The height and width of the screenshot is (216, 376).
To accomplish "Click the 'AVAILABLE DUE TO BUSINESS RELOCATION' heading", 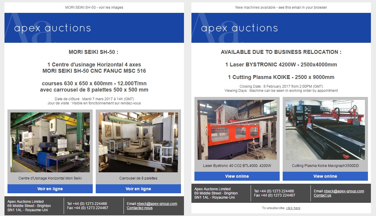I will 281,52.
